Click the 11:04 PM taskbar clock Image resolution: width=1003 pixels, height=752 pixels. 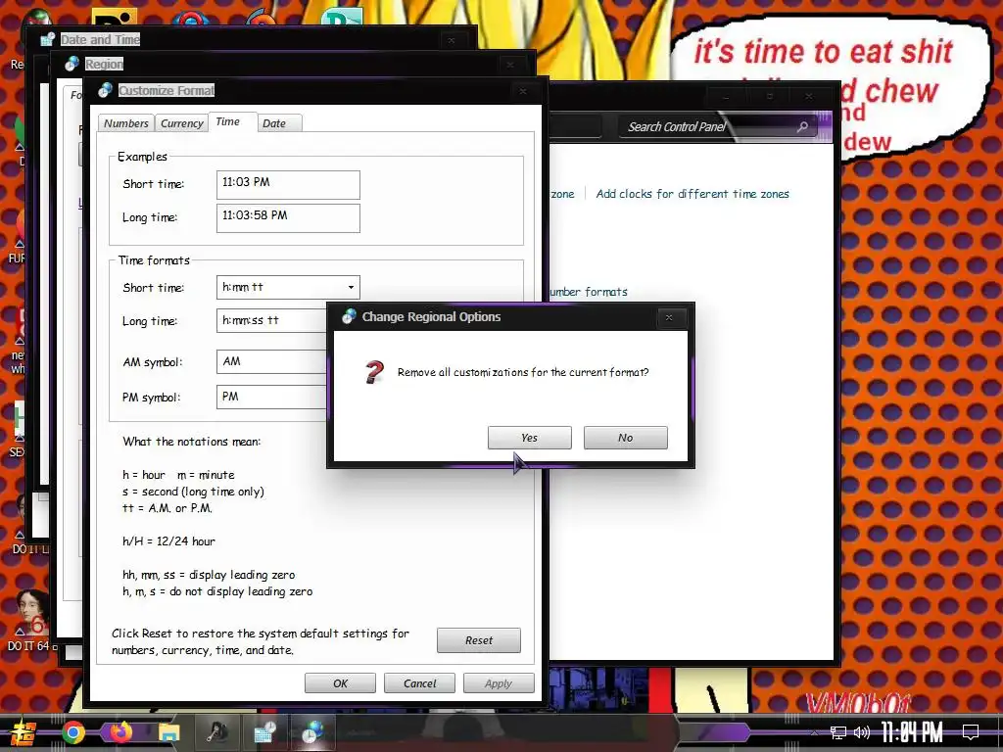tap(912, 732)
